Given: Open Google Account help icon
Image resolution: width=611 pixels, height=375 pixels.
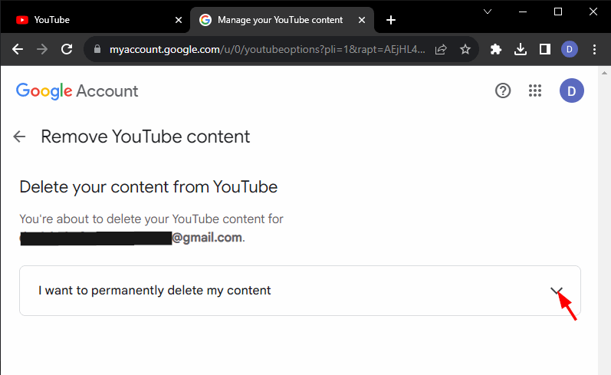Looking at the screenshot, I should click(503, 91).
